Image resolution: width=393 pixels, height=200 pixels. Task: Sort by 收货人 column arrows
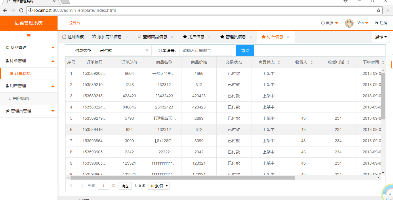tap(312, 62)
